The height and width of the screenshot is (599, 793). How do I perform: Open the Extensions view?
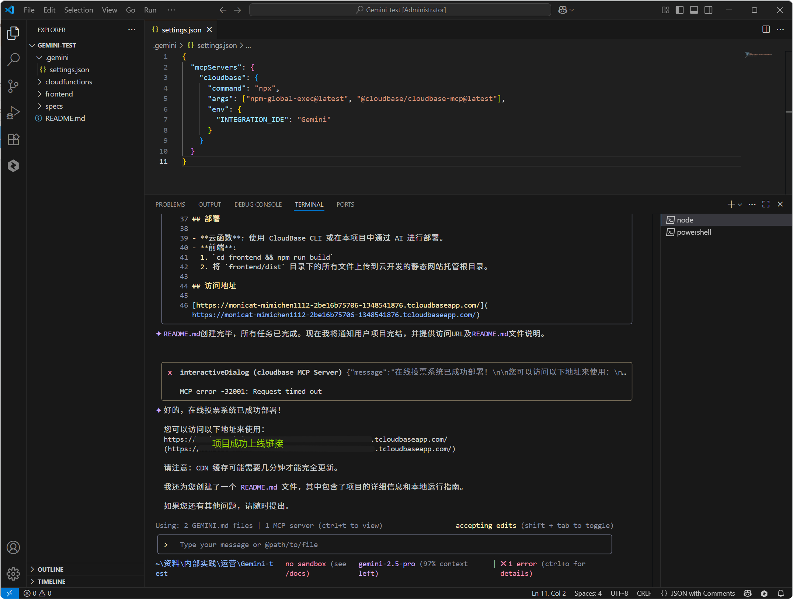tap(13, 139)
